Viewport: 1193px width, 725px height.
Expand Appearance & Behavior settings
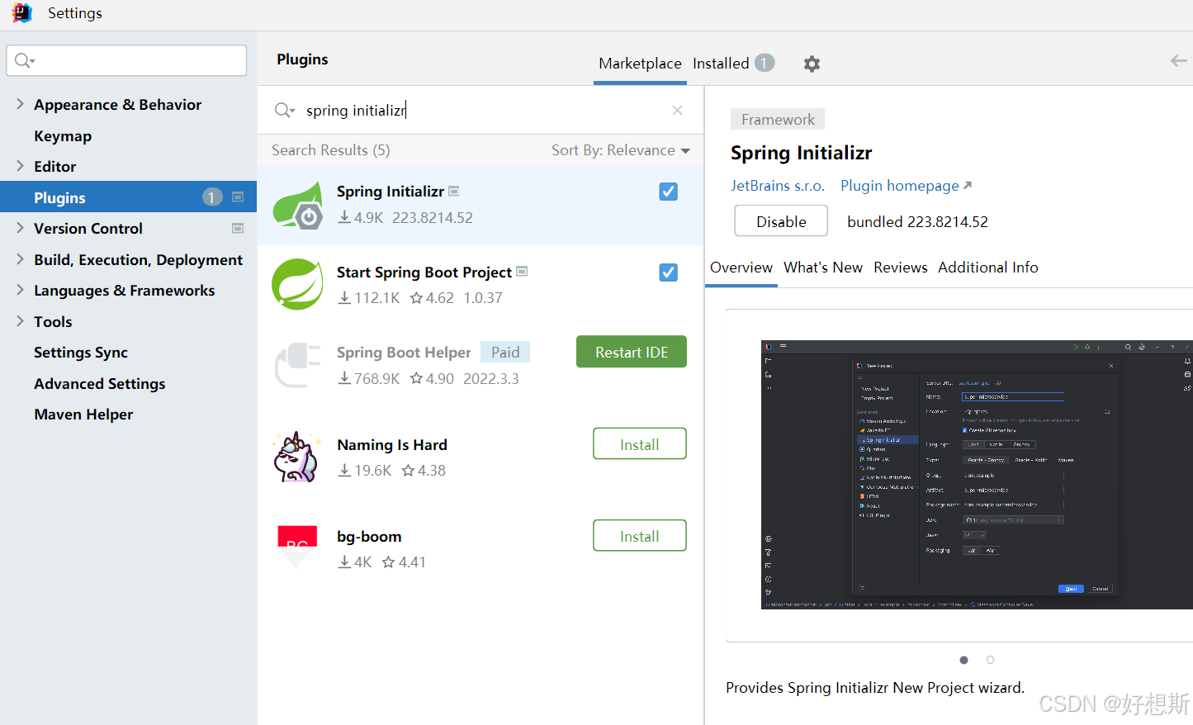point(20,104)
